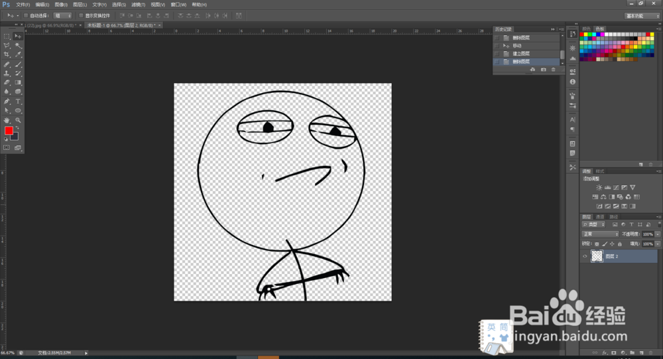Add Color Balance adjustment
The image size is (663, 359).
603,197
